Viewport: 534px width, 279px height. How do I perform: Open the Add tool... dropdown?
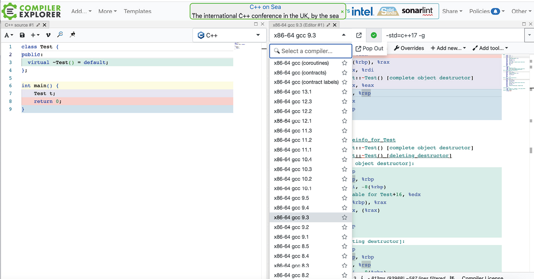click(x=490, y=48)
